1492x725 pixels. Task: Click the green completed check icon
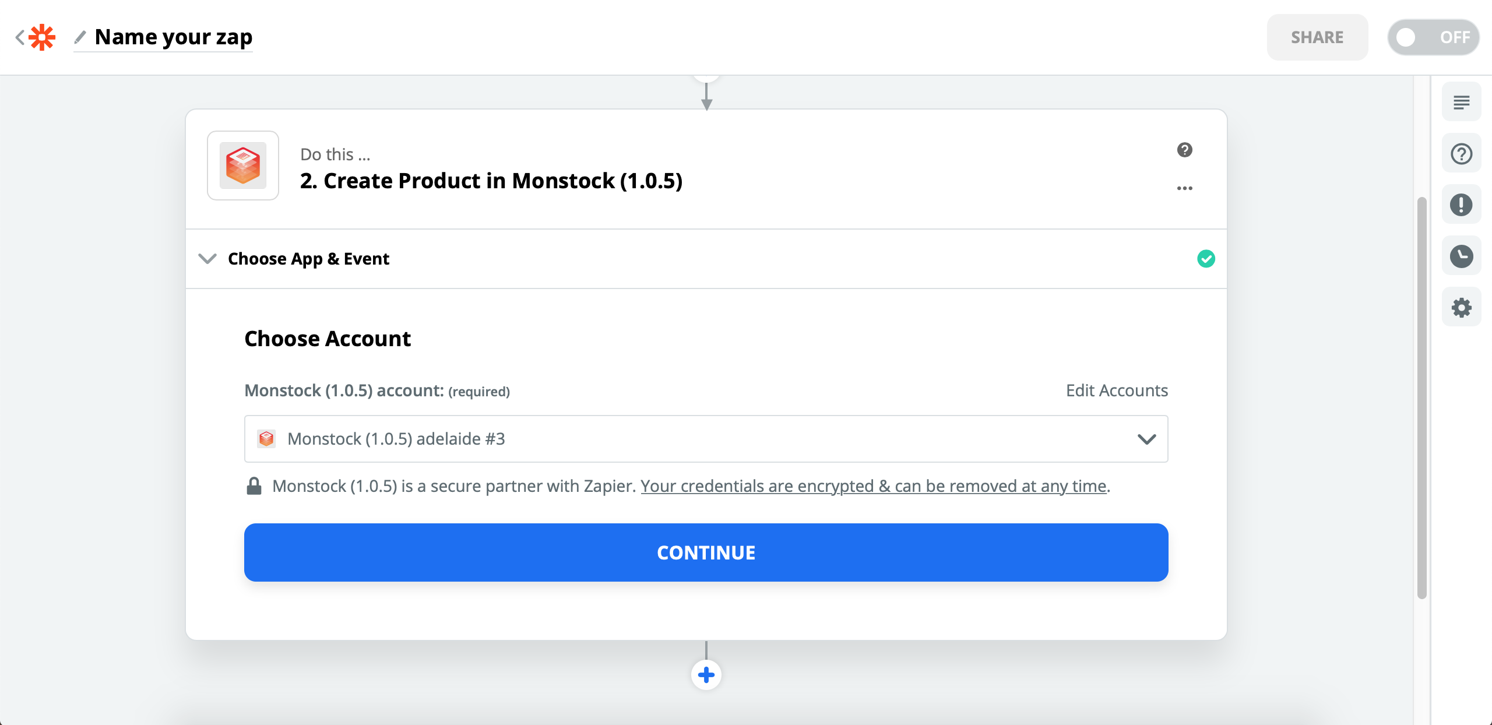click(1206, 258)
